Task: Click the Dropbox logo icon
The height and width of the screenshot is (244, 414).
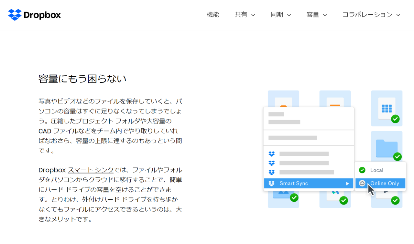Action: 15,15
